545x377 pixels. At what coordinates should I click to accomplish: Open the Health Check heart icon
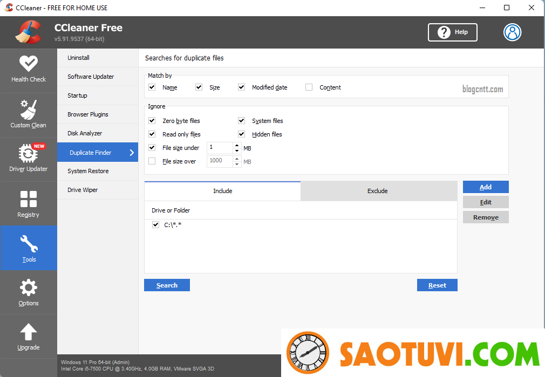(x=29, y=64)
